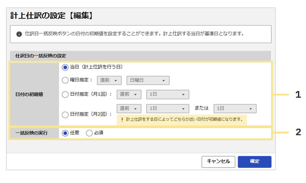Choose the 日付指定（月2回）radio option
The width and height of the screenshot is (306, 183).
(65, 114)
